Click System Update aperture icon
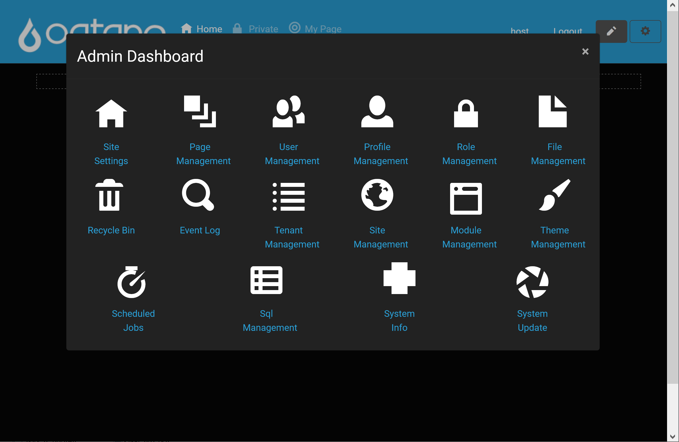This screenshot has width=679, height=442. (532, 282)
